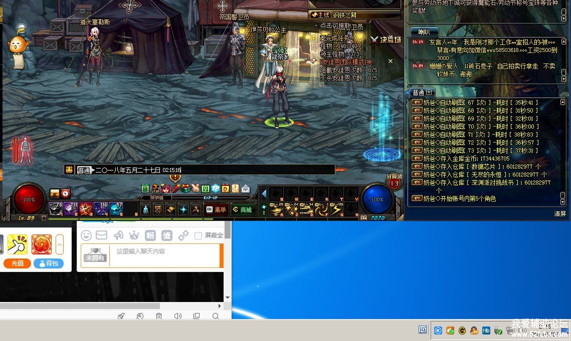The width and height of the screenshot is (571, 341).
Task: Click the pointing hand gift icon
Action: (17, 244)
